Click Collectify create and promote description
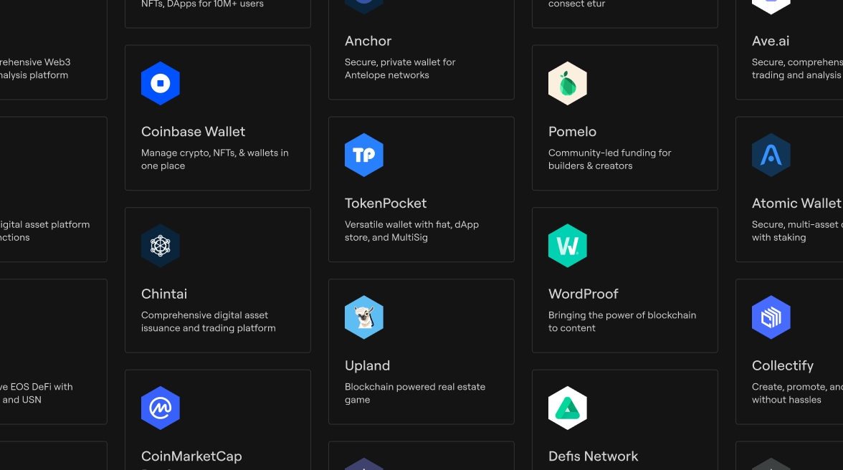Screen dimensions: 843x470 coord(797,393)
